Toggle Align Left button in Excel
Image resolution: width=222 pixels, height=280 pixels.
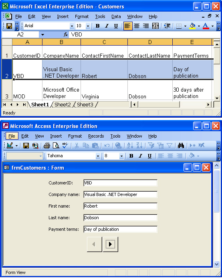(x=128, y=26)
